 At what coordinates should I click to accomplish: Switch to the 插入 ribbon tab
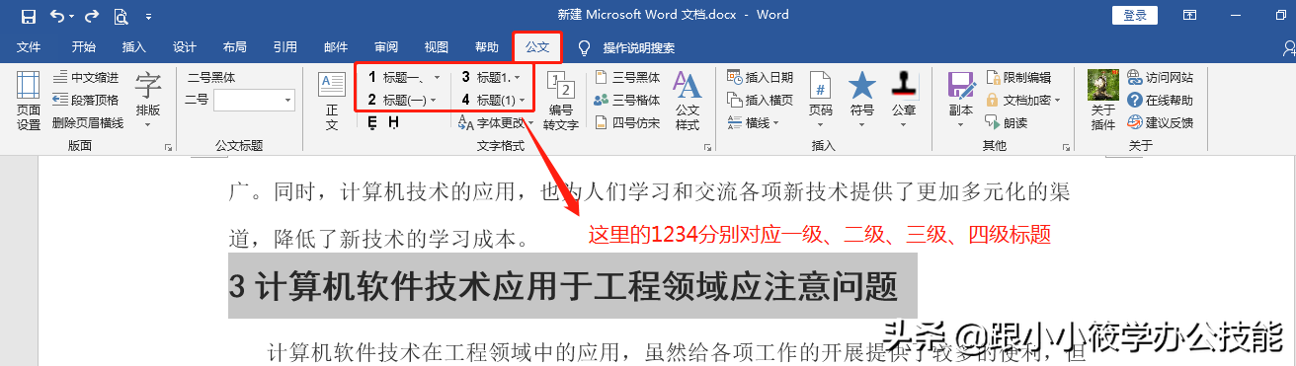click(133, 47)
